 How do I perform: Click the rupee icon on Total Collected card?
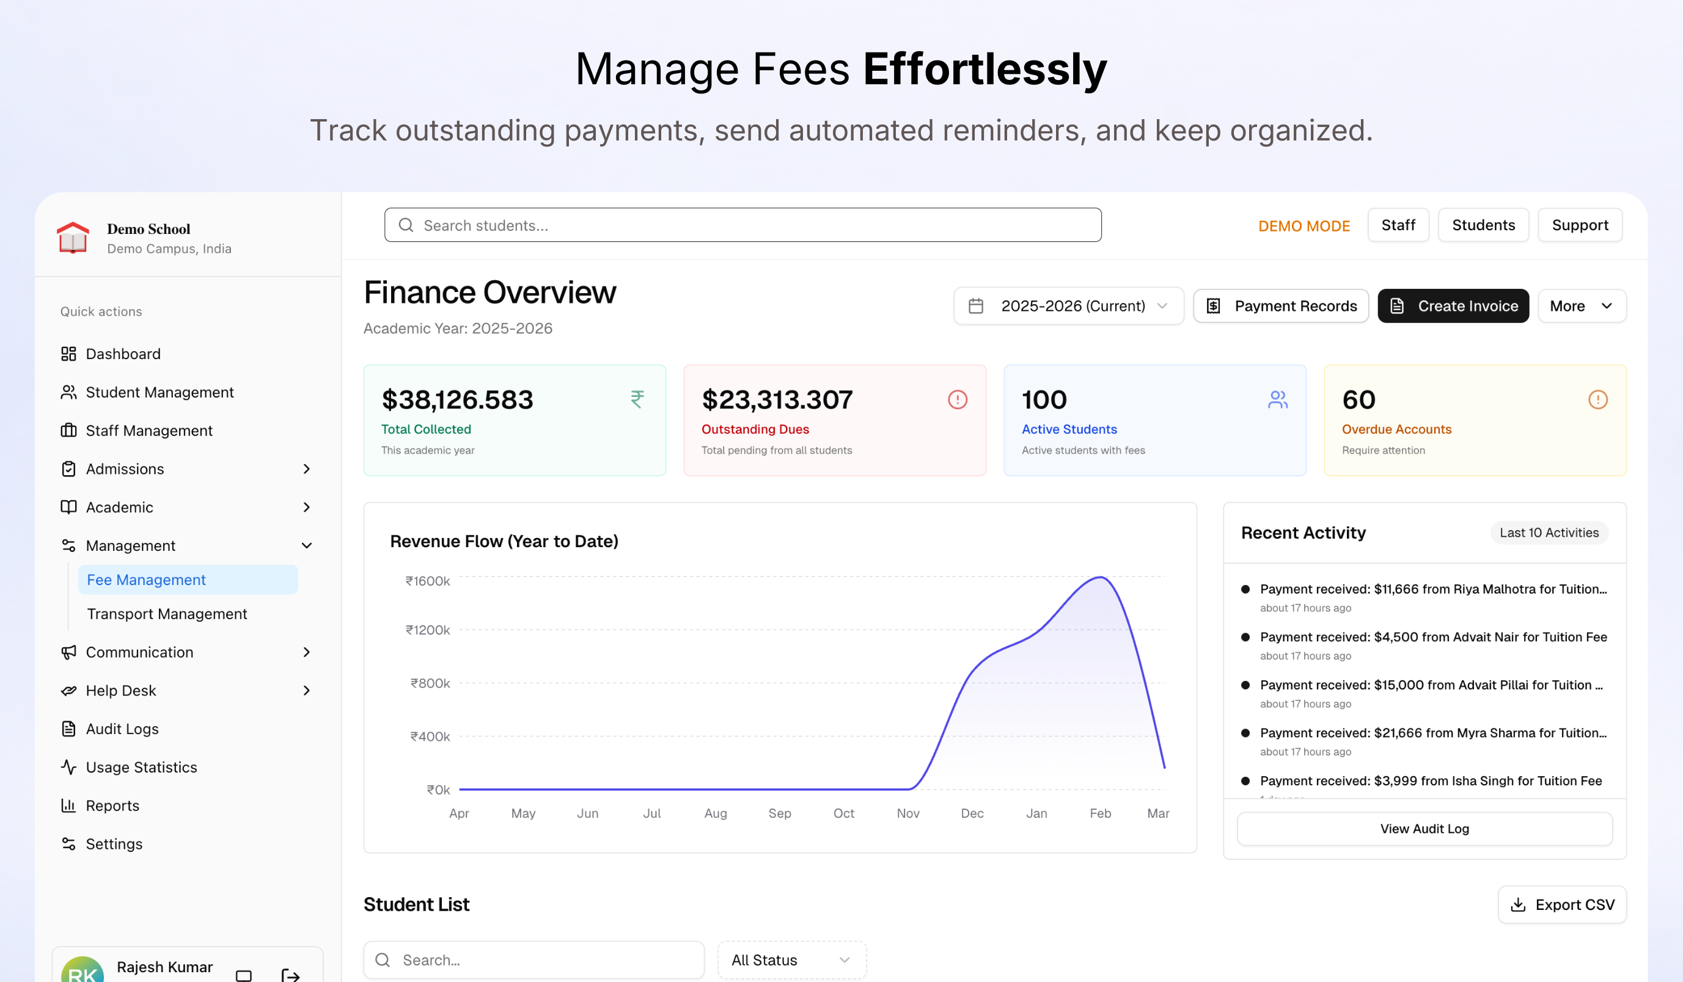coord(637,399)
